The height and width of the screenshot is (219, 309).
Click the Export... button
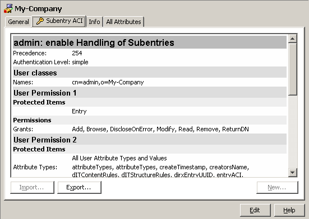point(79,187)
